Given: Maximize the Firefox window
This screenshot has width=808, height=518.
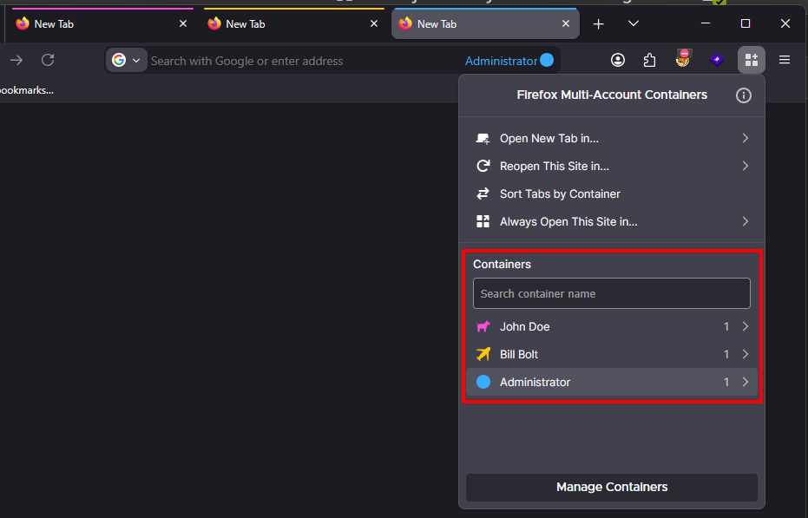Looking at the screenshot, I should [x=746, y=23].
